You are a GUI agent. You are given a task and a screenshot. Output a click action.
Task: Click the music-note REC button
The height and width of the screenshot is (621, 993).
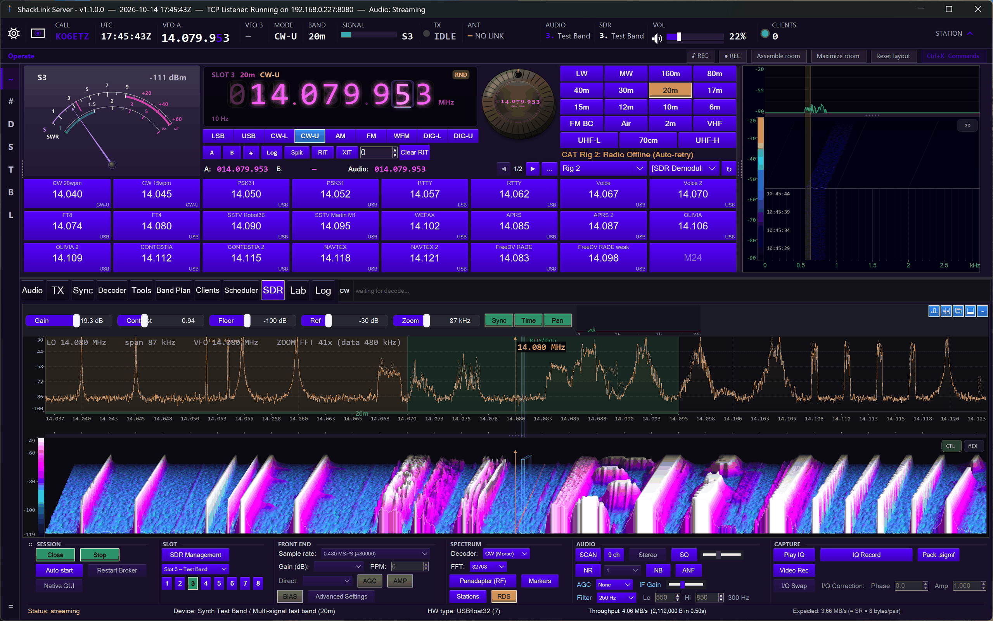[x=700, y=56]
